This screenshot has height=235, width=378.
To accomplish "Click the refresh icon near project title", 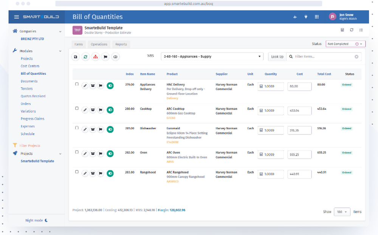I will (x=352, y=30).
